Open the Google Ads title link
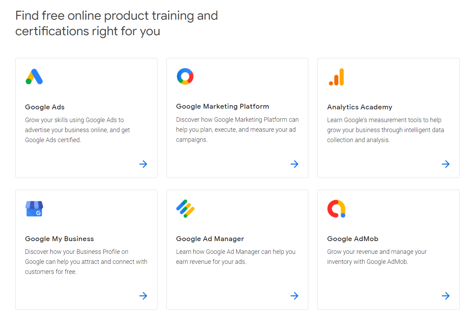 pos(45,107)
